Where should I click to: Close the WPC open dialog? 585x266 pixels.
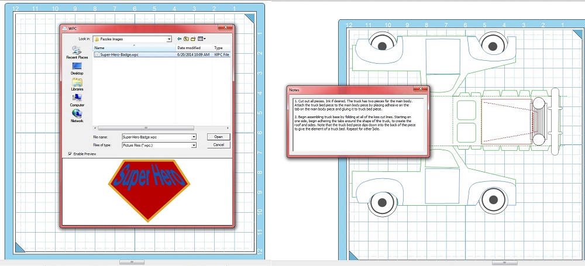225,28
